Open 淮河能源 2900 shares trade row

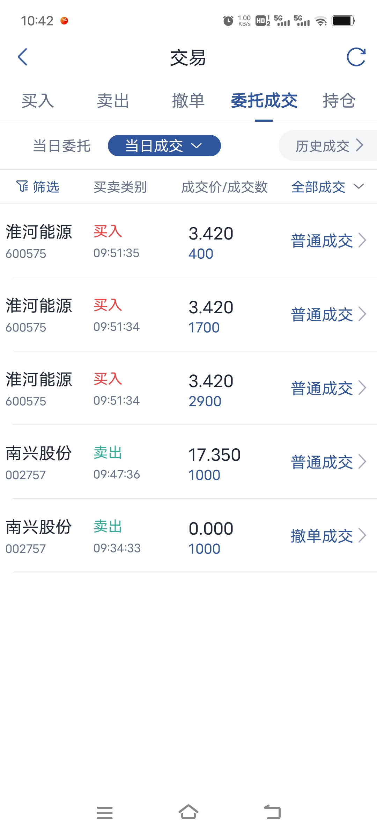coord(188,388)
